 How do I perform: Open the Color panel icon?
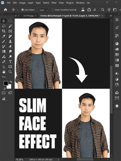(x=117, y=49)
